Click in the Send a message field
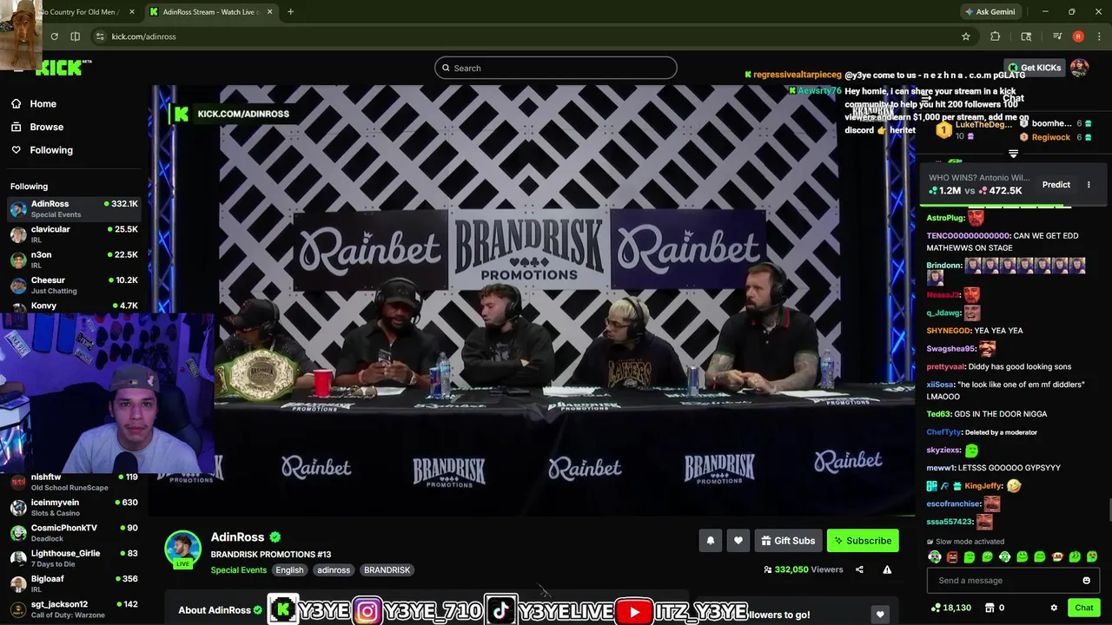The image size is (1112, 625). click(x=1003, y=581)
